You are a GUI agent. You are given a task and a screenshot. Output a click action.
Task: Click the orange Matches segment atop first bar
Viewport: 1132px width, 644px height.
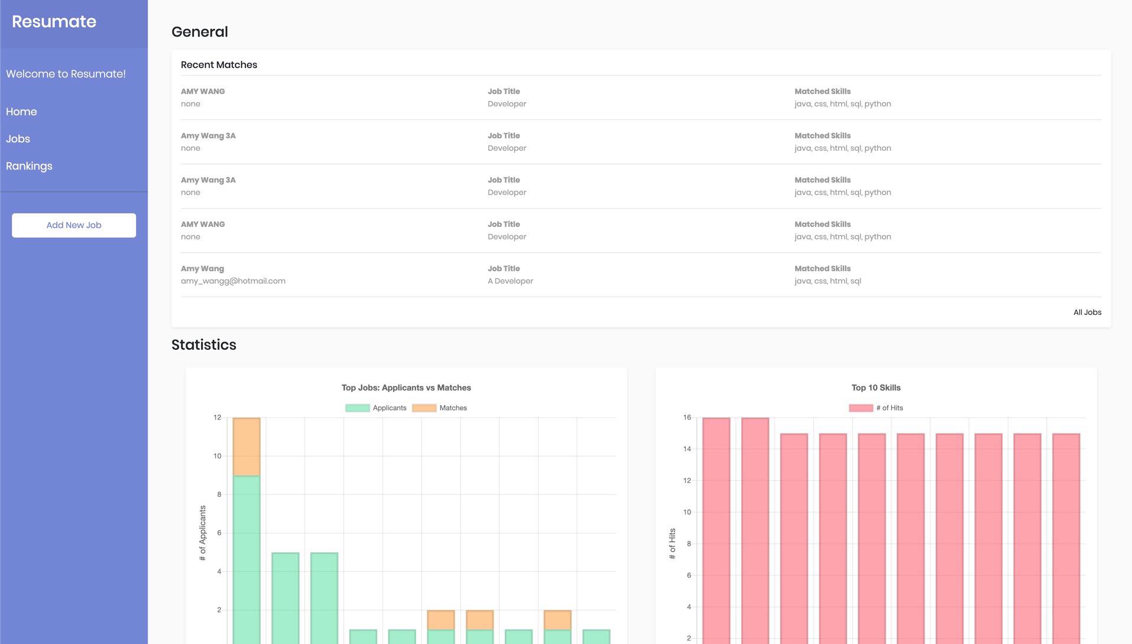tap(246, 447)
